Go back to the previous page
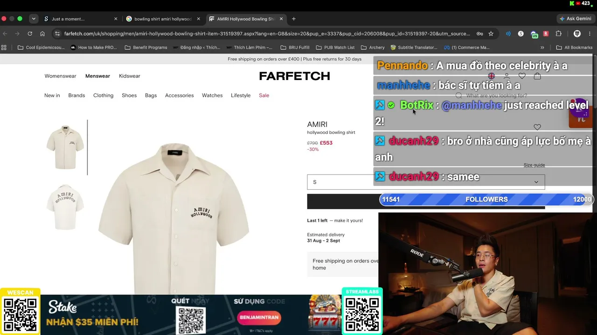597x335 pixels. coord(5,33)
